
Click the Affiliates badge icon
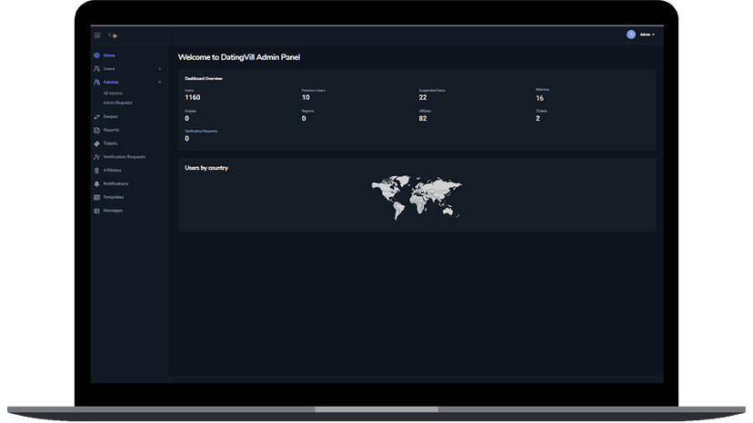pyautogui.click(x=97, y=170)
